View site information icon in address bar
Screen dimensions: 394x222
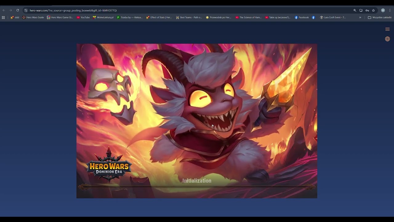(x=26, y=10)
